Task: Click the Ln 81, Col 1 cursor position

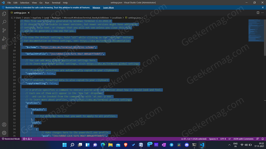Action: (194, 139)
